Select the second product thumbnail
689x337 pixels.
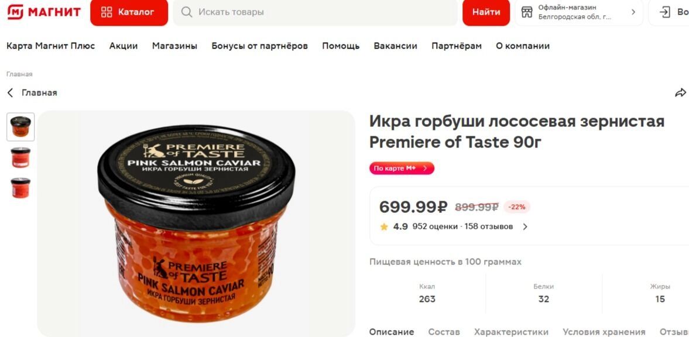(x=20, y=157)
